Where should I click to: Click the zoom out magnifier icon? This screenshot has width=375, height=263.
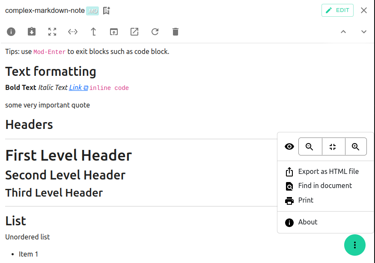coord(310,146)
